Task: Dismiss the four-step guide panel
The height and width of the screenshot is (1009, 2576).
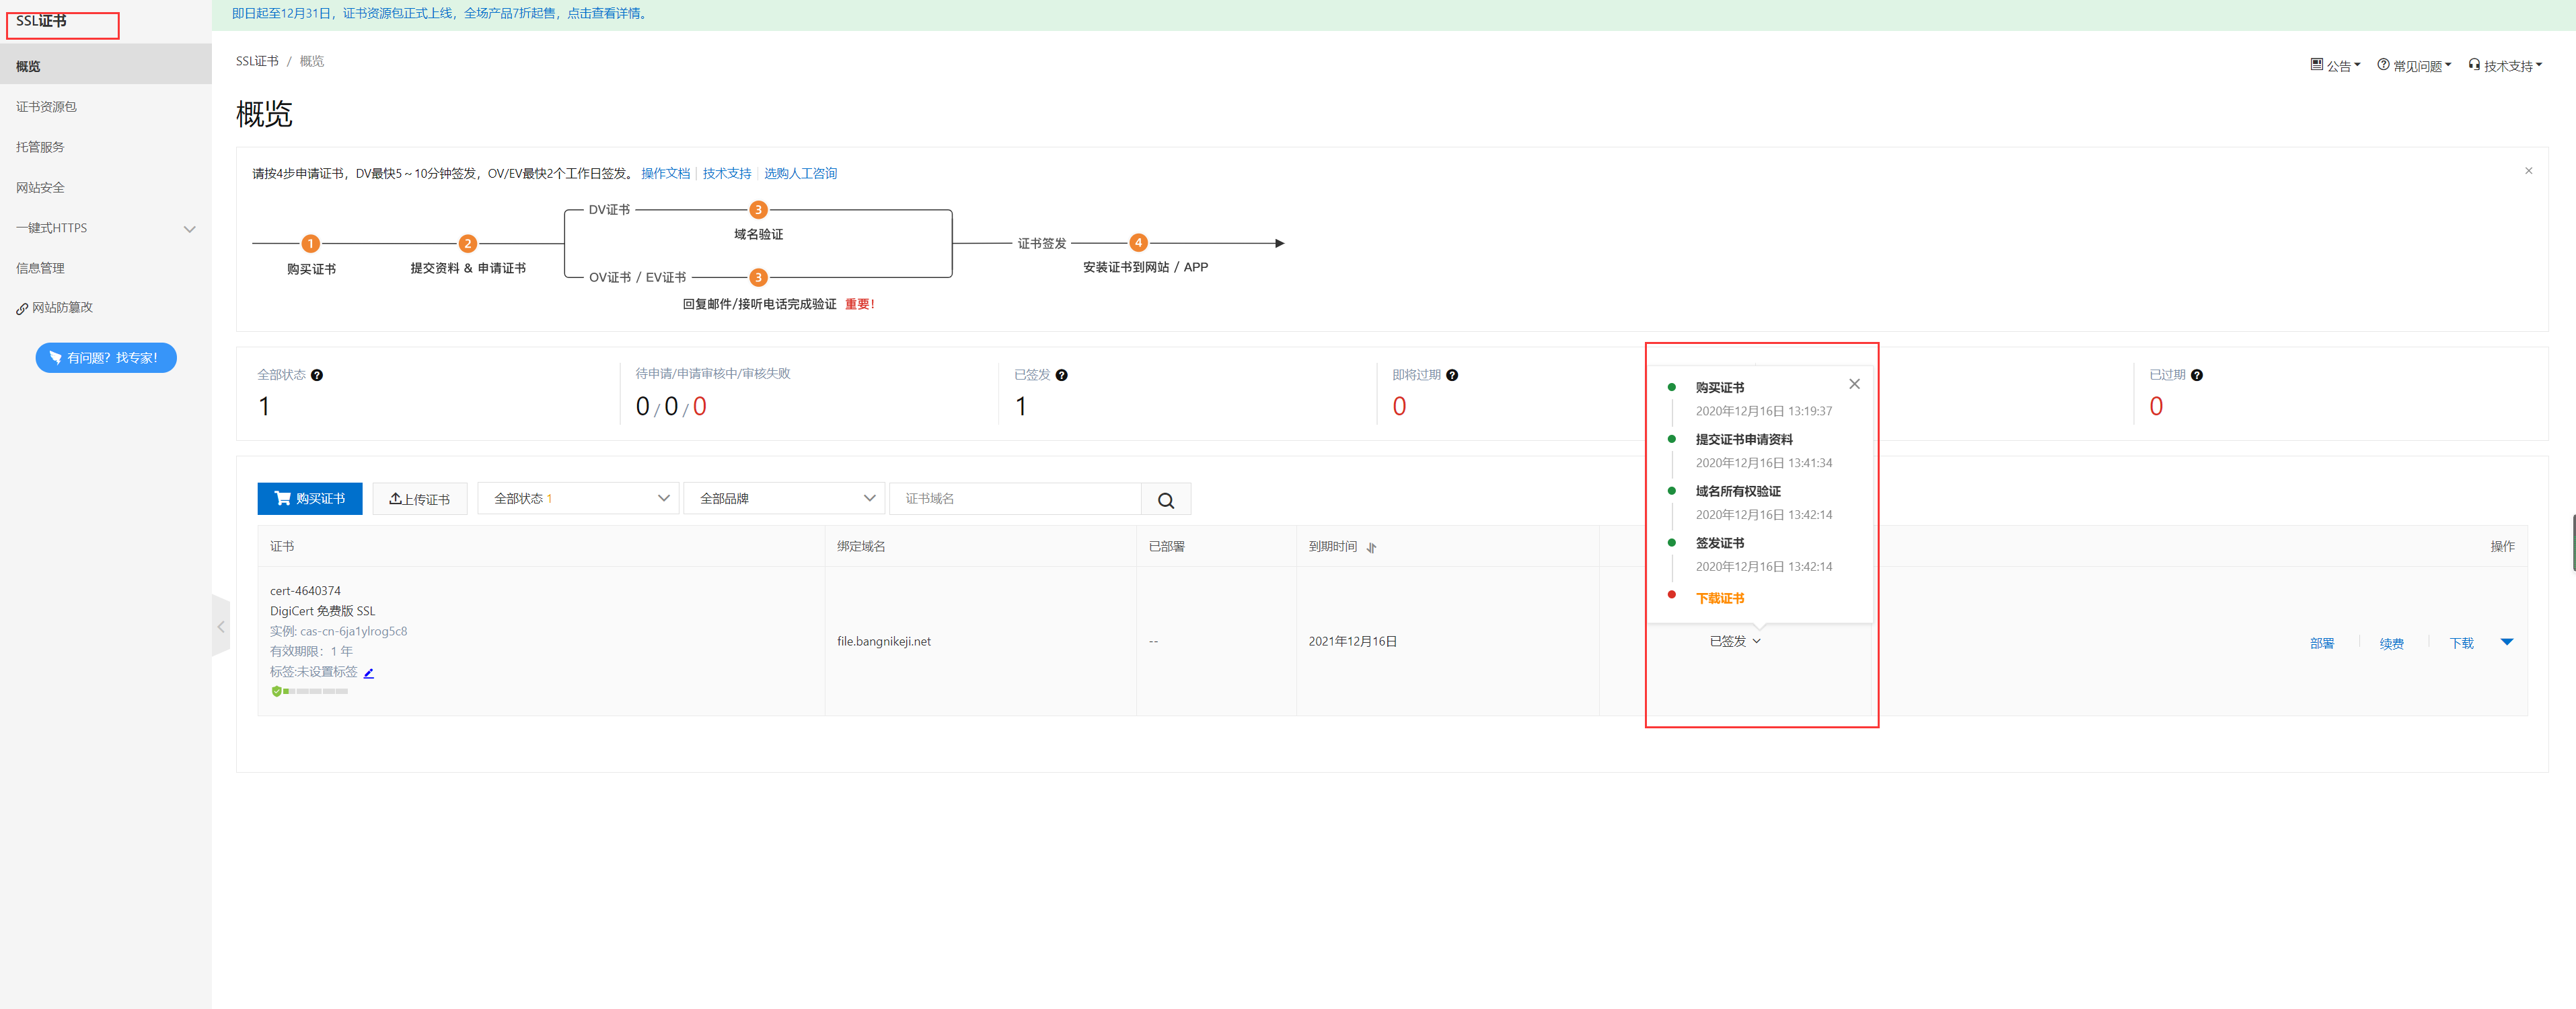Action: (2528, 171)
